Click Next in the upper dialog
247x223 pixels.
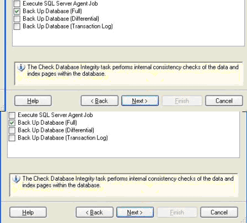tap(140, 101)
